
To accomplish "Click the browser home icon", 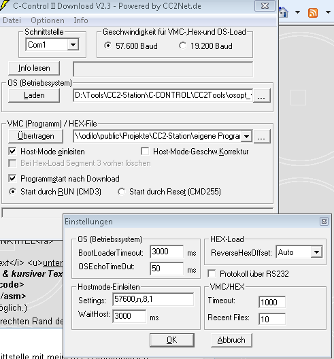I will [284, 12].
